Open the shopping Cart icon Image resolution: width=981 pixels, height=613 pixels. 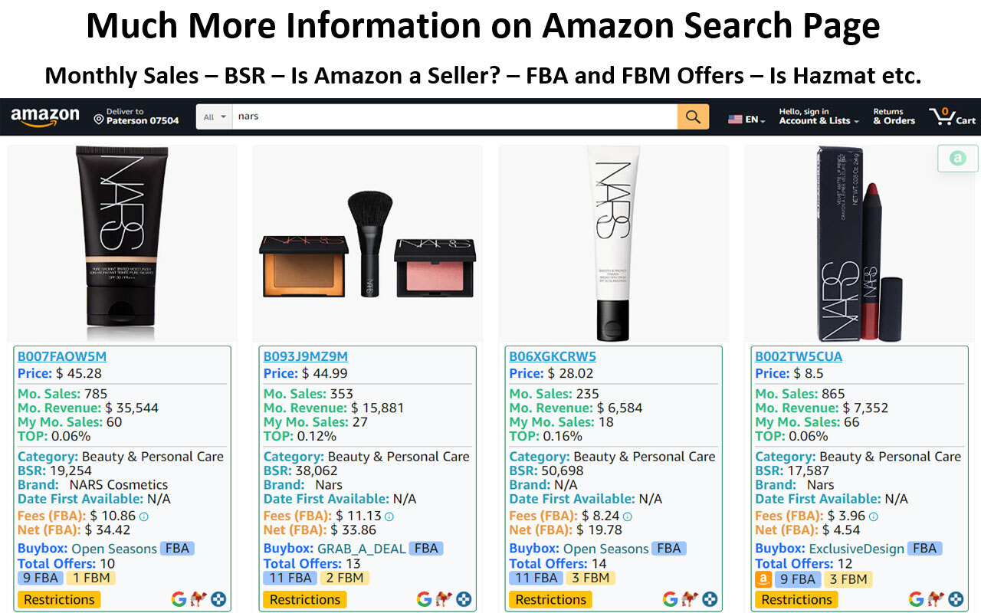tap(953, 117)
